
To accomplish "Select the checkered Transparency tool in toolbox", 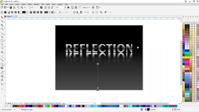I will [x=2, y=68].
